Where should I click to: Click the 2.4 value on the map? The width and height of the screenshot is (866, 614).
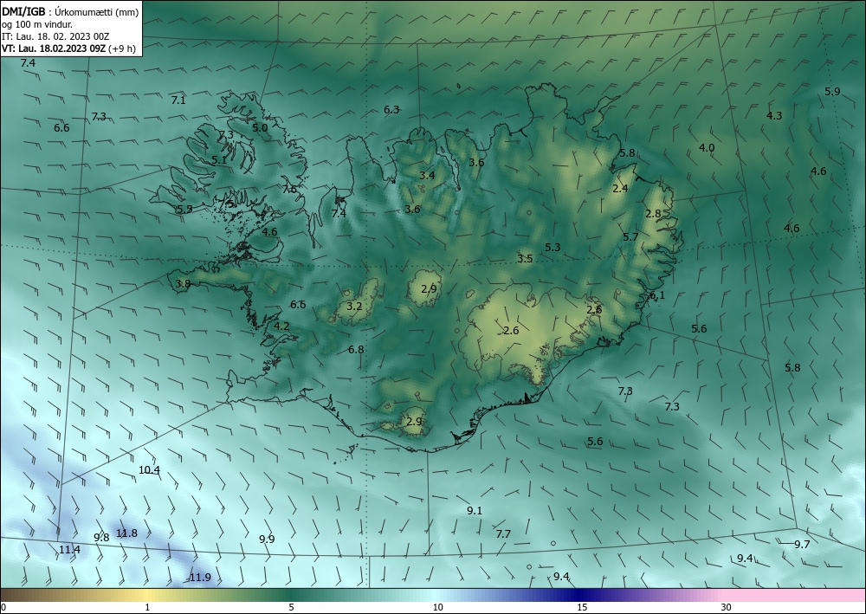621,188
